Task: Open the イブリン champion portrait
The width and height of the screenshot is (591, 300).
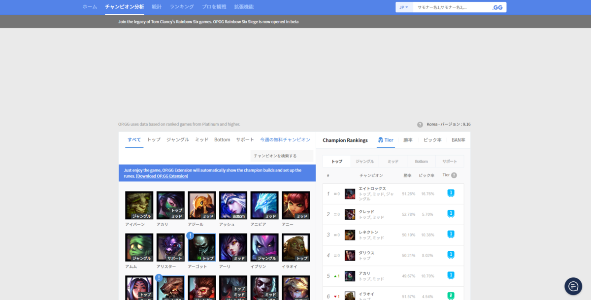Action: pyautogui.click(x=264, y=247)
